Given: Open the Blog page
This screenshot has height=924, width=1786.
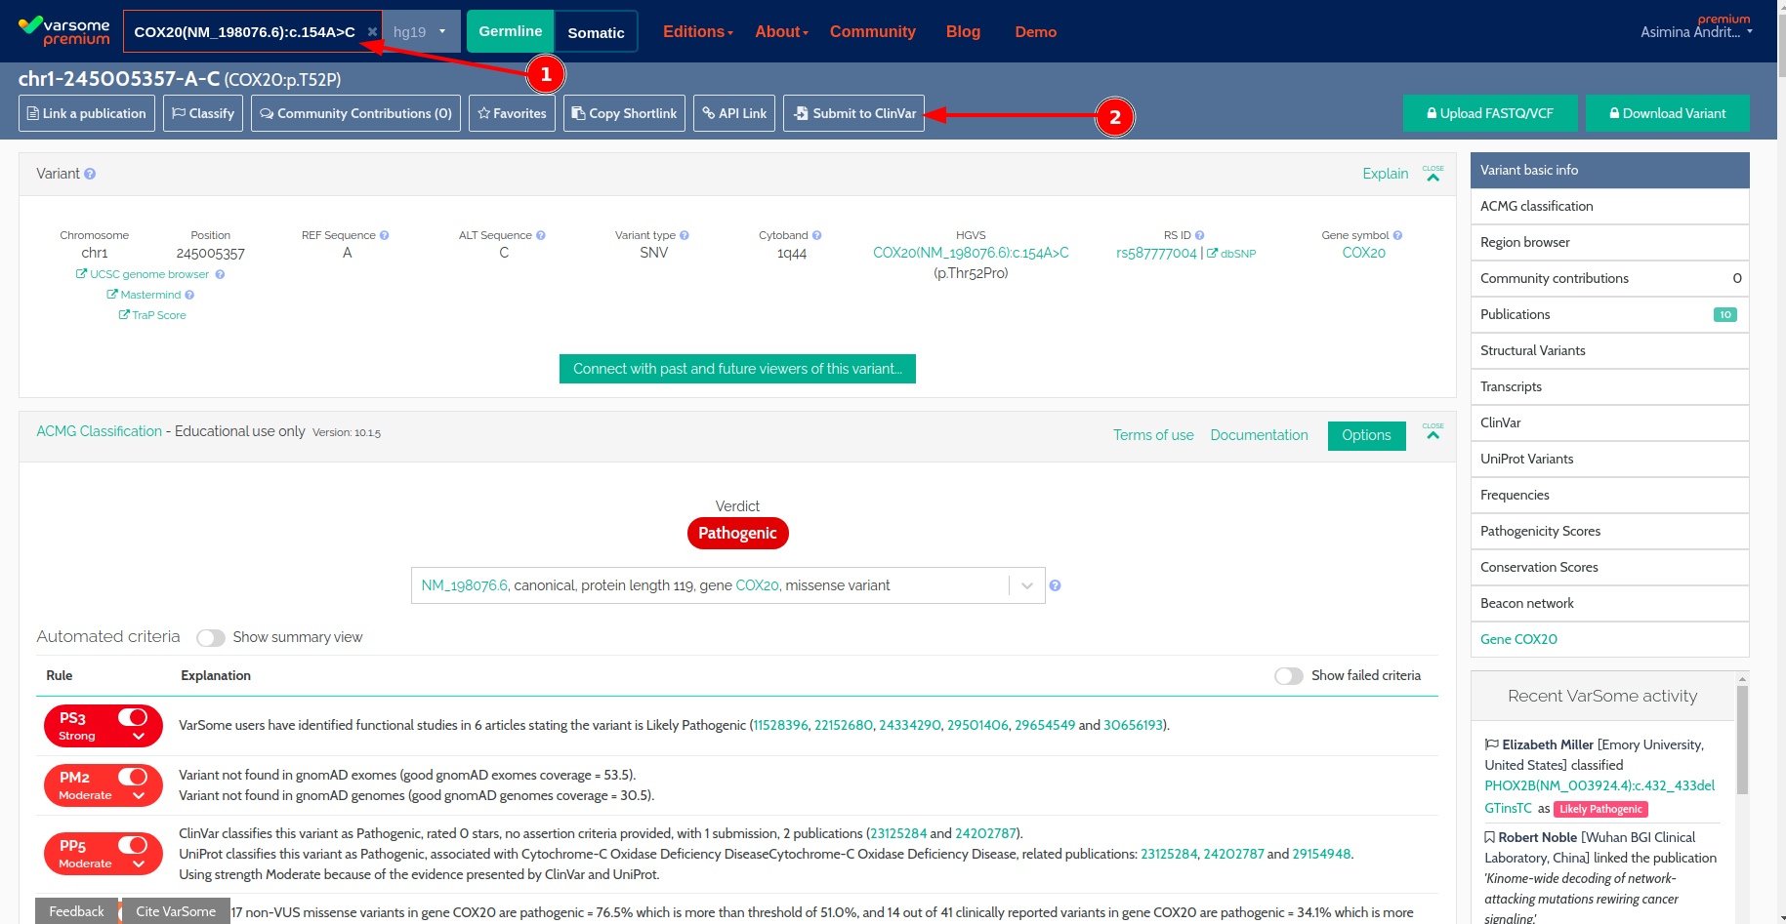Looking at the screenshot, I should coord(963,31).
